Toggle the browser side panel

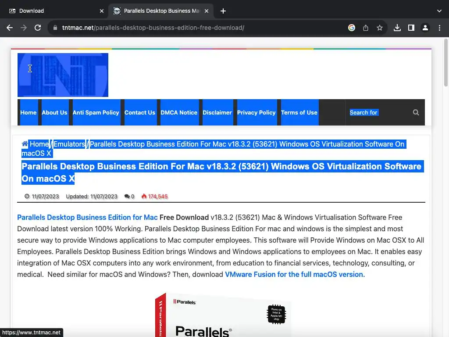(411, 28)
